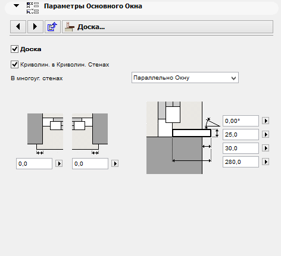Go to next settings page arrow

(x=35, y=27)
